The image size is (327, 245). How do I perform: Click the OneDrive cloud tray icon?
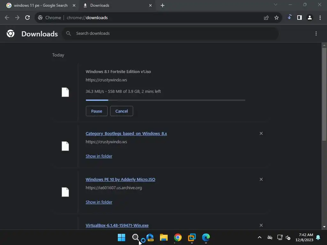[270, 237]
